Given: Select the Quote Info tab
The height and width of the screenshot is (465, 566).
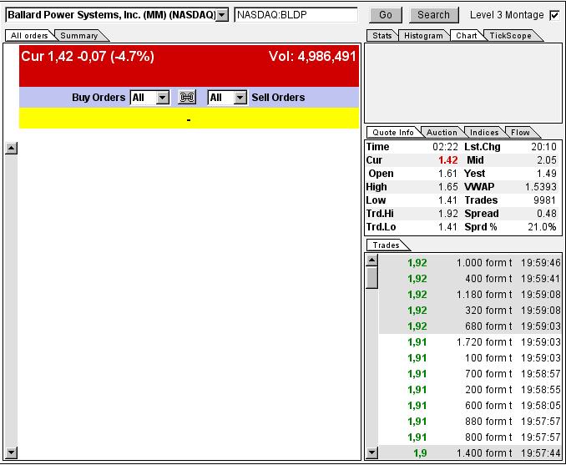Looking at the screenshot, I should (393, 132).
